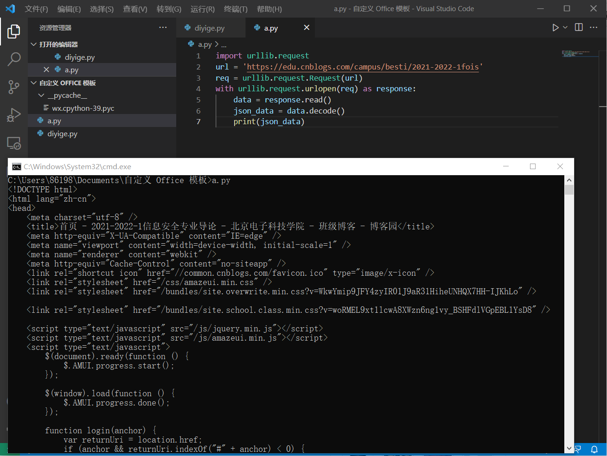
Task: Open the Search view in activity bar
Action: click(x=14, y=59)
